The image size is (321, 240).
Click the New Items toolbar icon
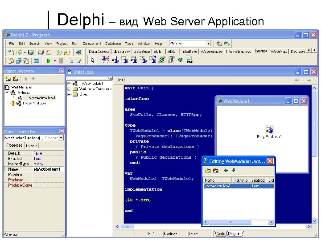(x=11, y=52)
